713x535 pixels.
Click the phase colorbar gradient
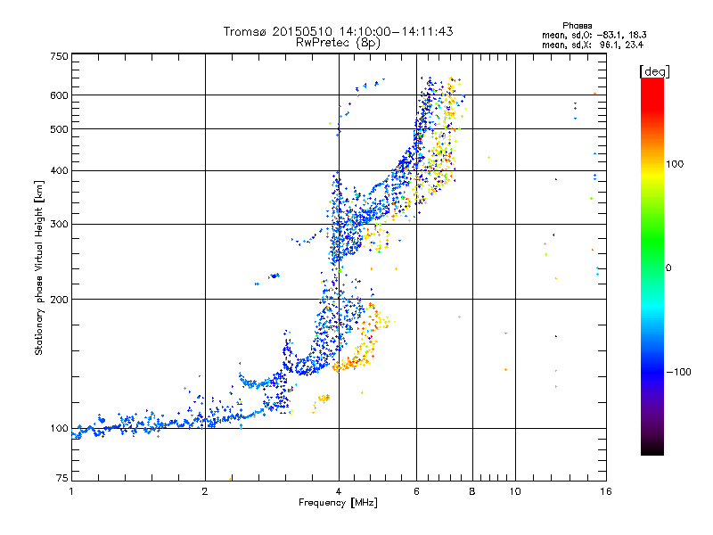pos(652,267)
